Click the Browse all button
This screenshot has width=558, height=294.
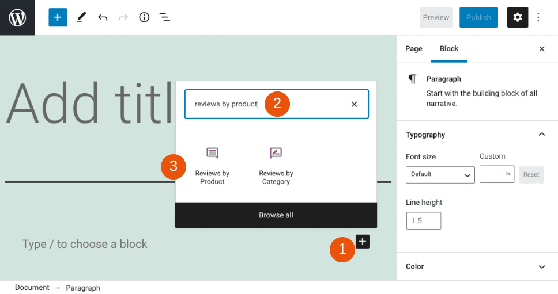(x=276, y=215)
